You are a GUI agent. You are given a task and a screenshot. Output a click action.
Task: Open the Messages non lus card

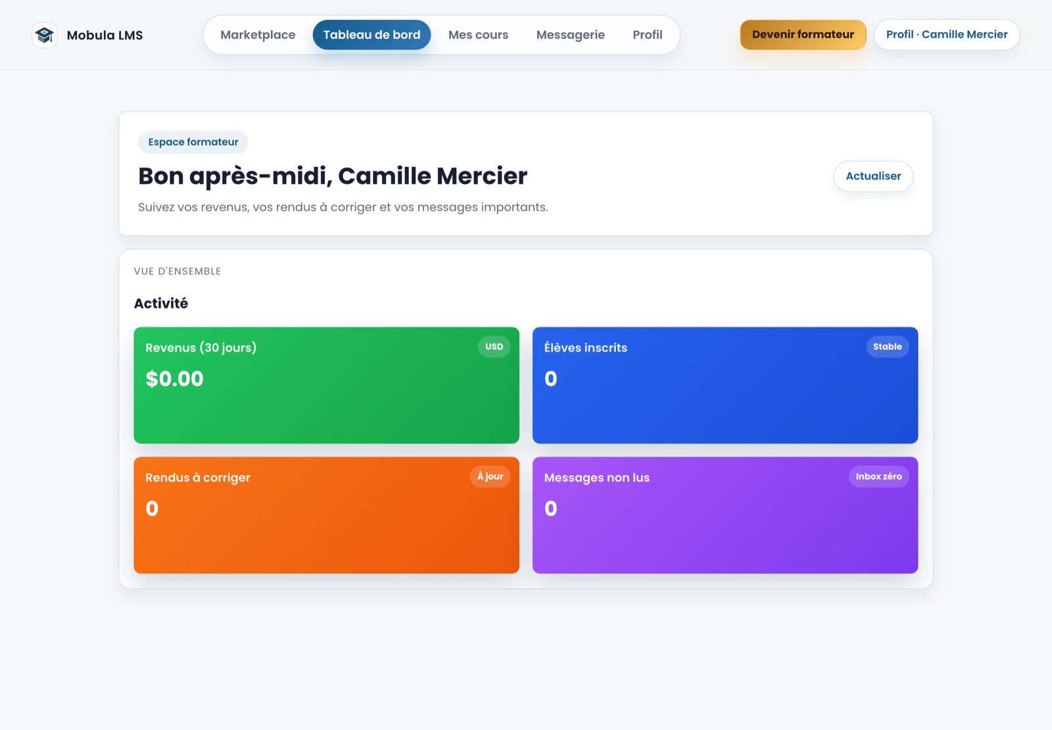point(725,515)
